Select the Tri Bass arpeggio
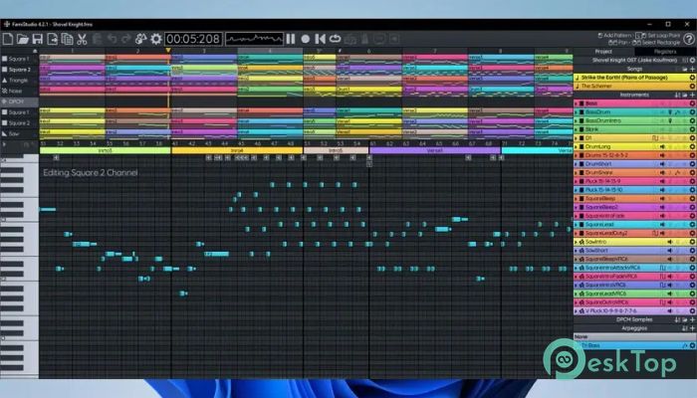The height and width of the screenshot is (398, 697). pyautogui.click(x=635, y=345)
